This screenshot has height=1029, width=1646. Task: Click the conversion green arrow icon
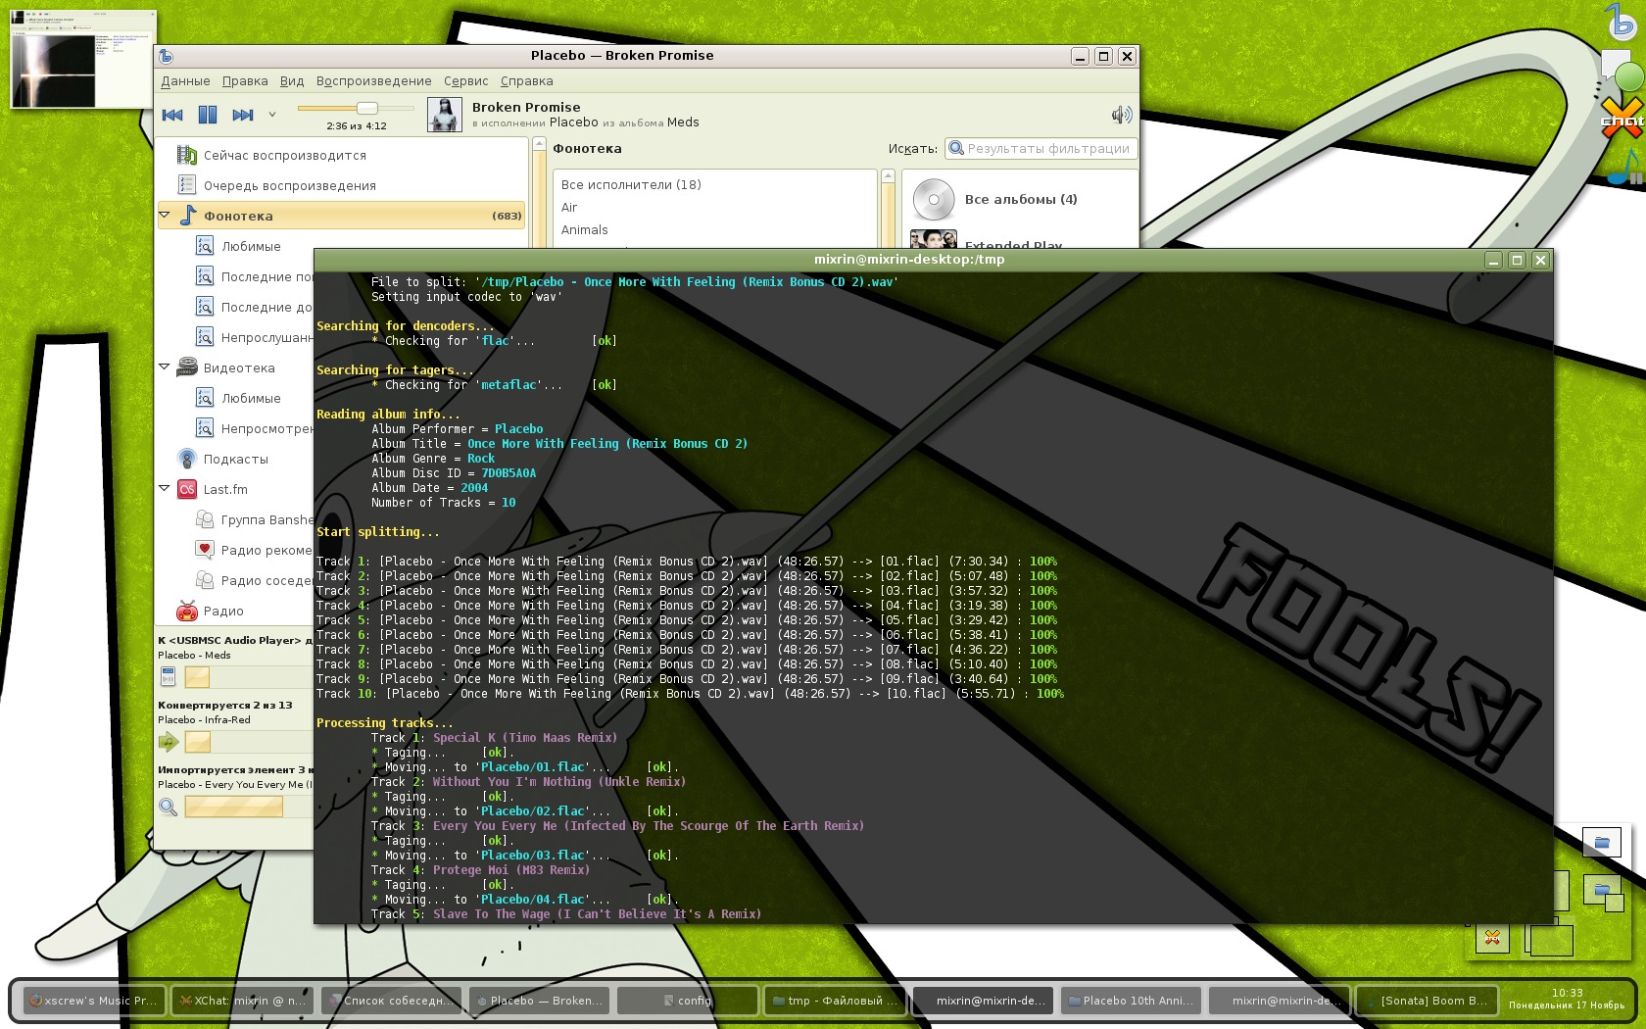tap(169, 742)
